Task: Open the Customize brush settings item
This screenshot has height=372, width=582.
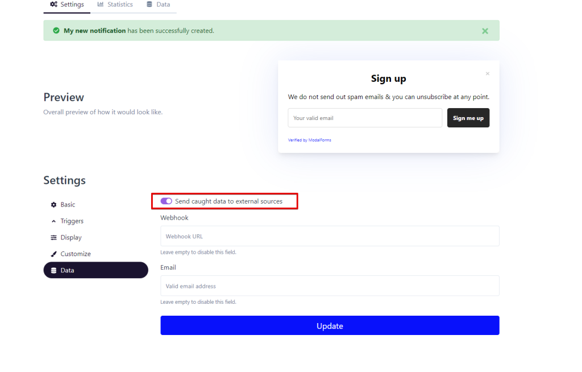Action: 75,254
